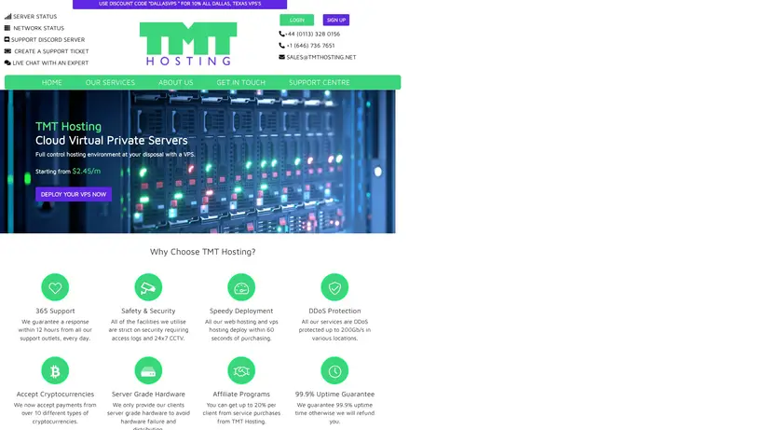Click the Speedy Deployment speedometer icon

(x=241, y=287)
